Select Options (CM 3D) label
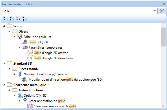 point(35,96)
